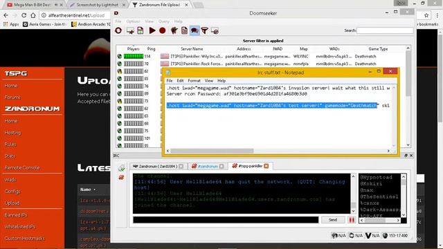Close the IRC dock panel
The width and height of the screenshot is (443, 249).
(411, 156)
